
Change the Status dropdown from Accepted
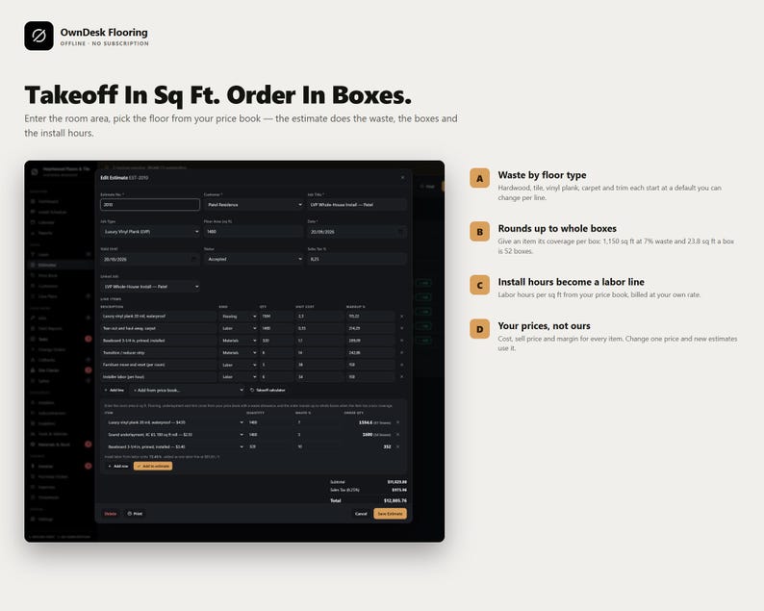click(254, 259)
